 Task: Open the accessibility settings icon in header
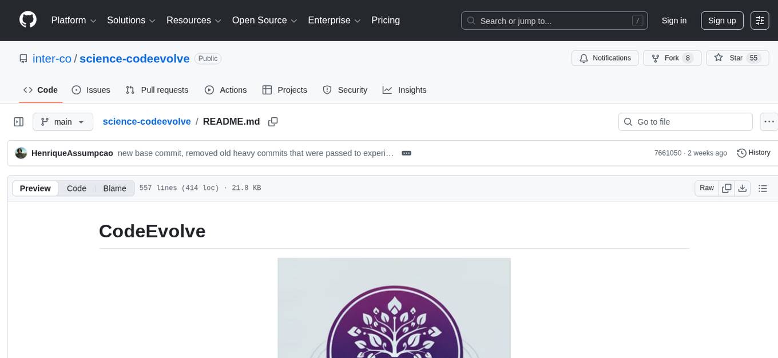click(x=760, y=21)
